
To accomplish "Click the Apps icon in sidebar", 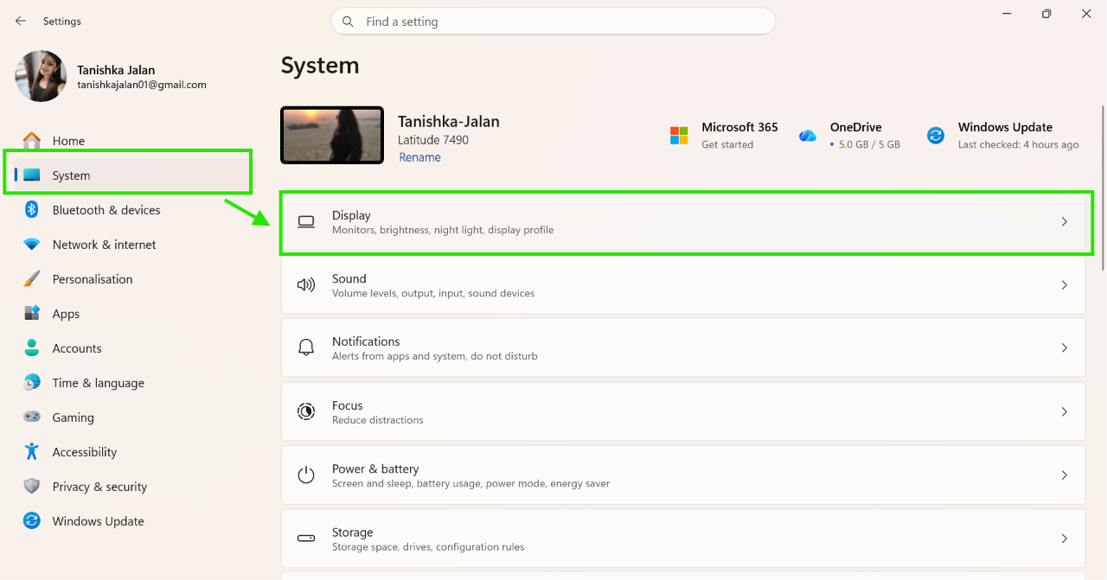I will coord(32,313).
